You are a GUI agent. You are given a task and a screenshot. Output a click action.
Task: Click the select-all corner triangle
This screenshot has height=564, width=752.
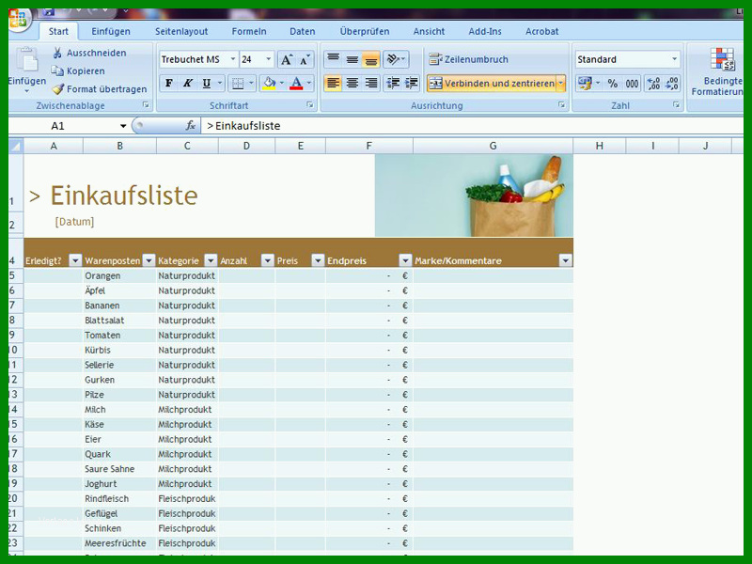(x=16, y=146)
